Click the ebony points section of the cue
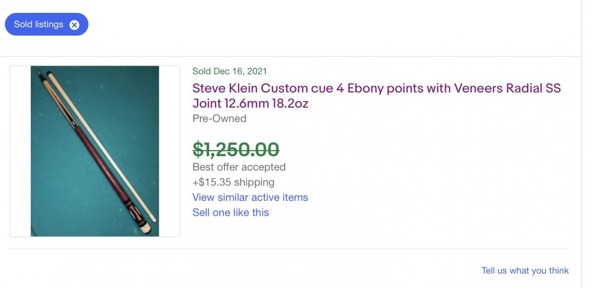Image resolution: width=594 pixels, height=288 pixels. pos(62,105)
